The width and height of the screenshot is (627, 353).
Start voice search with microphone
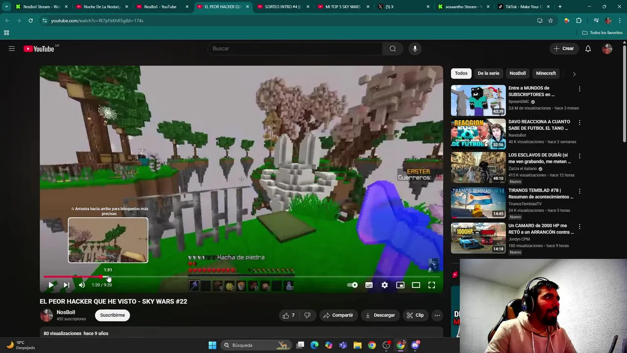click(415, 49)
